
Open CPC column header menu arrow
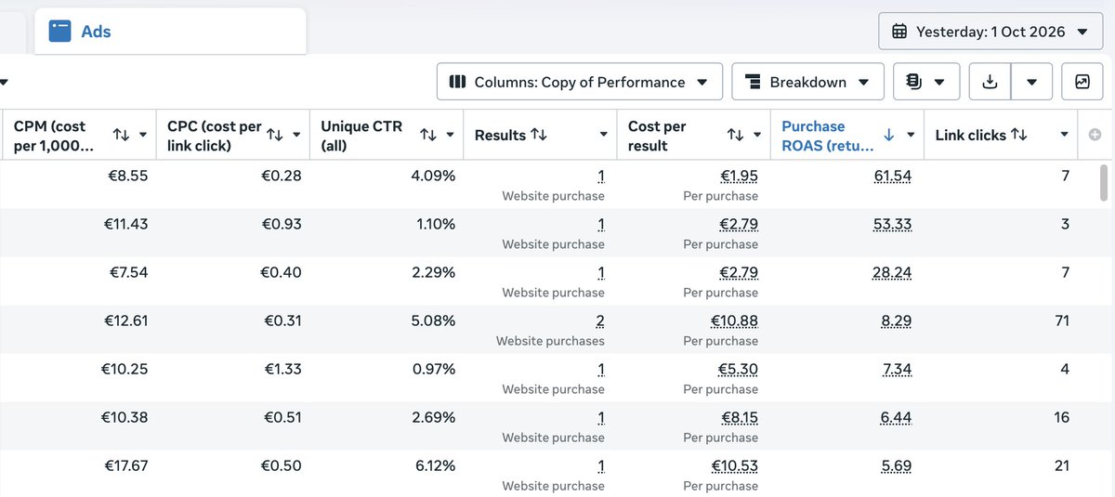pyautogui.click(x=296, y=135)
